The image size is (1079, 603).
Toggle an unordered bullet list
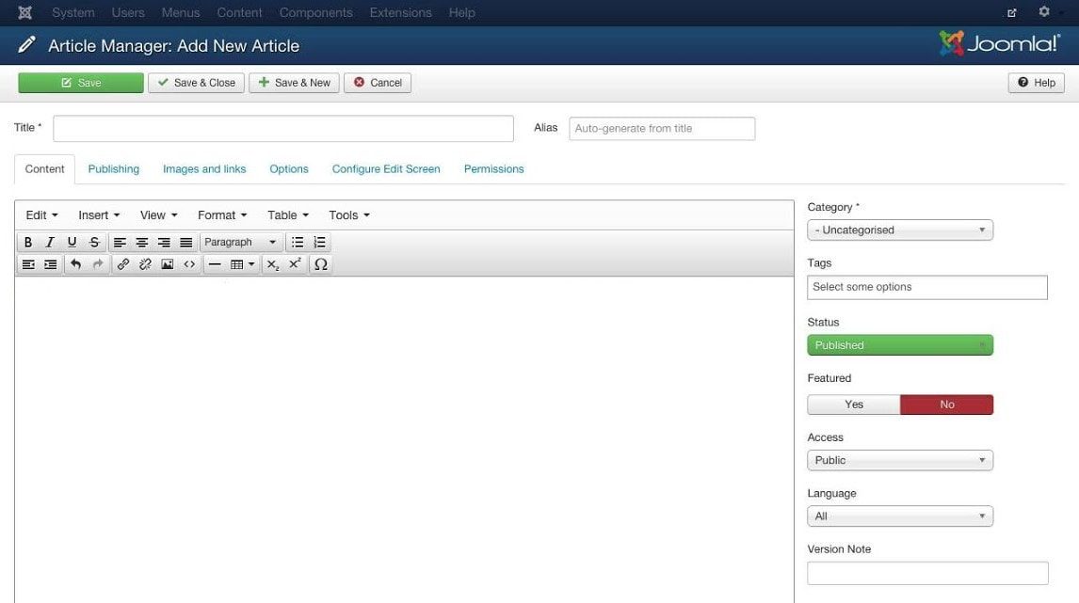298,242
